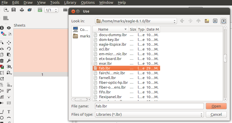
Task: Open the sheet selector 1/1 combo box
Action: pyautogui.click(x=51, y=10)
